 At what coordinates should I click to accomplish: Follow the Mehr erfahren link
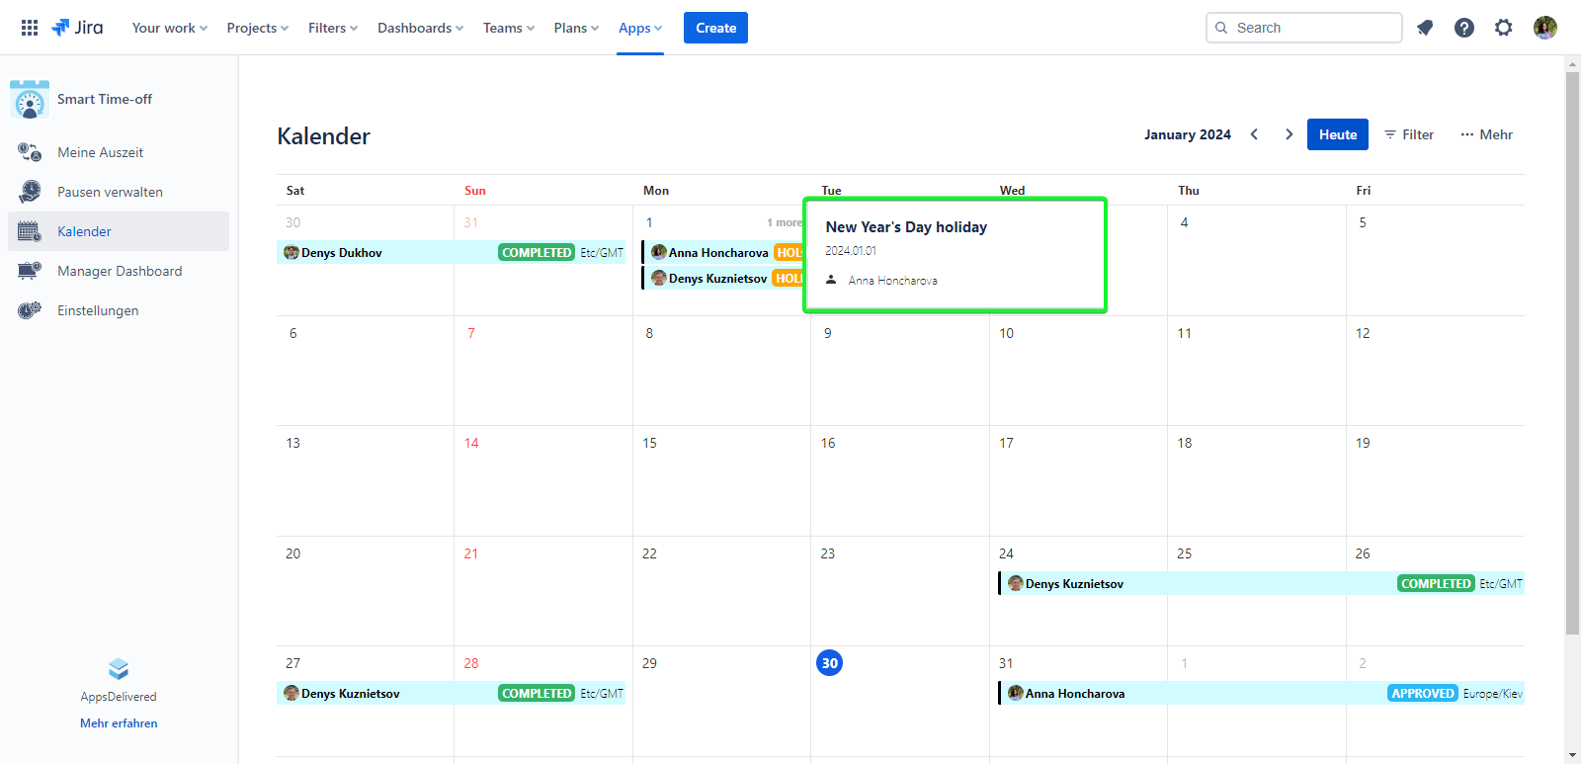tap(119, 723)
